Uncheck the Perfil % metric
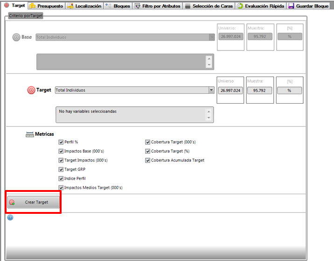Image resolution: width=334 pixels, height=261 pixels. click(x=61, y=142)
